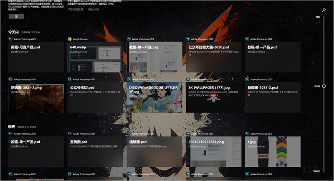Screen dimensions: 334x181
Task: Click Photoshop icon above 宣传图.psd card
Action: click(x=69, y=133)
